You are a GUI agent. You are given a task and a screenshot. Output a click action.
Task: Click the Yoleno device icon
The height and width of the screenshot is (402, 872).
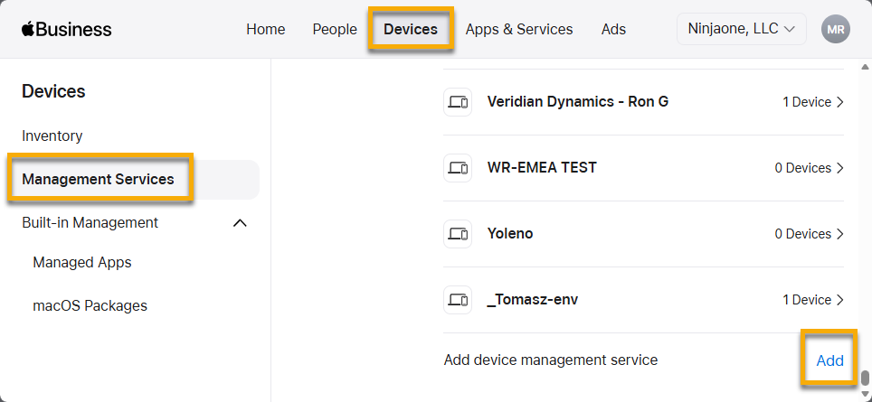tap(458, 234)
